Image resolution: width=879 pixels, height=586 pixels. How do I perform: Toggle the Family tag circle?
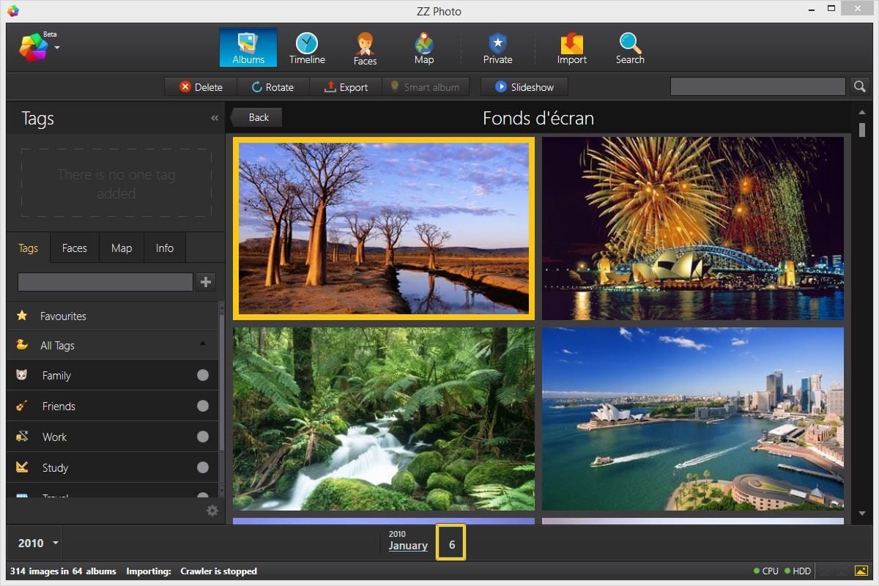click(x=203, y=376)
